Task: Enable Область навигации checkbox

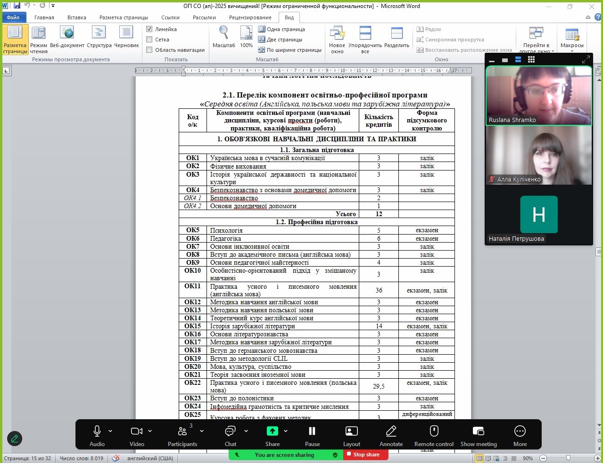Action: 149,50
